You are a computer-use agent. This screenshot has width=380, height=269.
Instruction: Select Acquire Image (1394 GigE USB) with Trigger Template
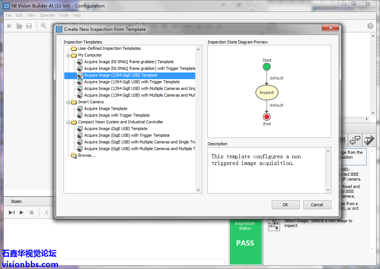coord(132,82)
